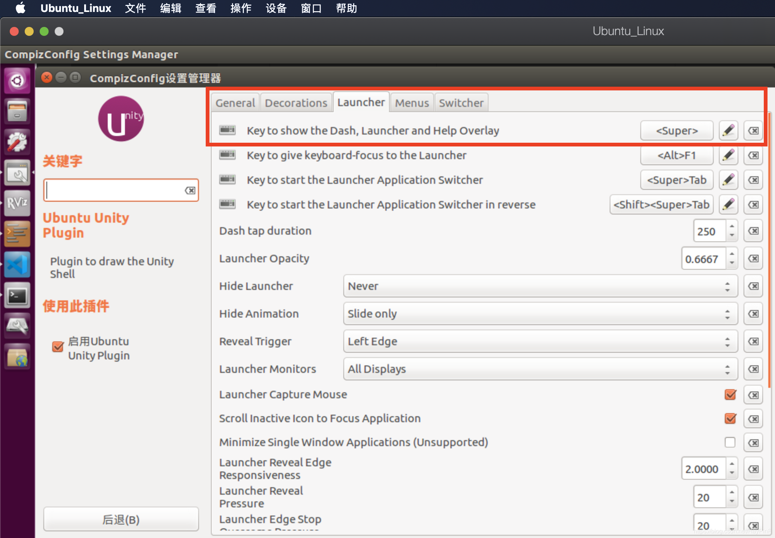
Task: Open the 文件 menu in menu bar
Action: 135,8
